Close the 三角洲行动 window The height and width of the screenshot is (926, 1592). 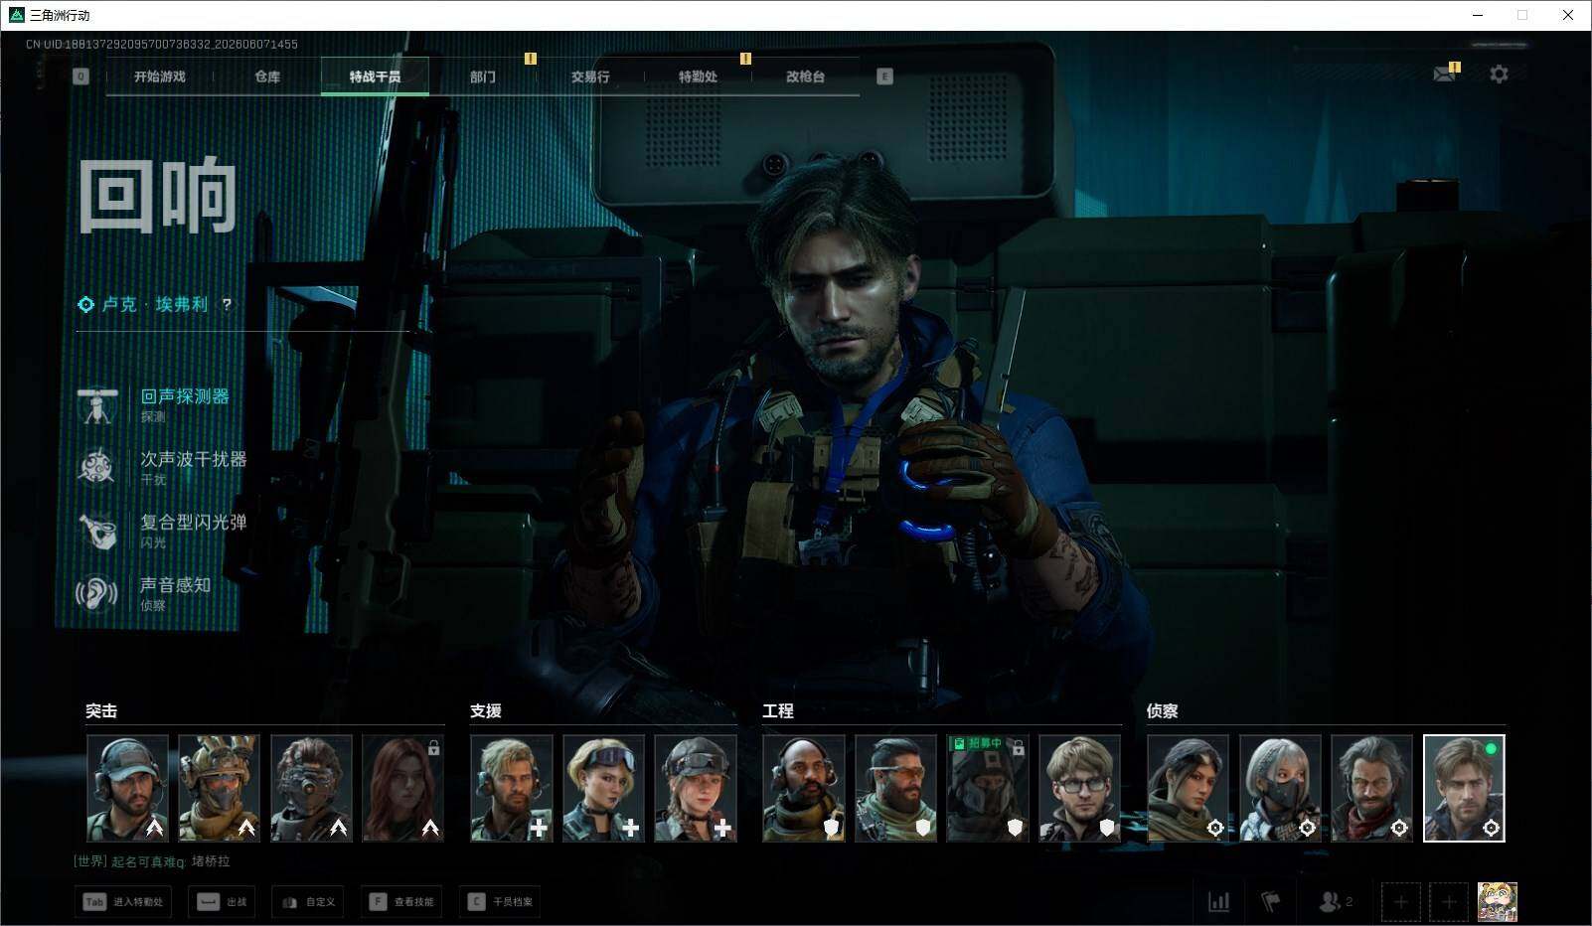click(x=1568, y=15)
